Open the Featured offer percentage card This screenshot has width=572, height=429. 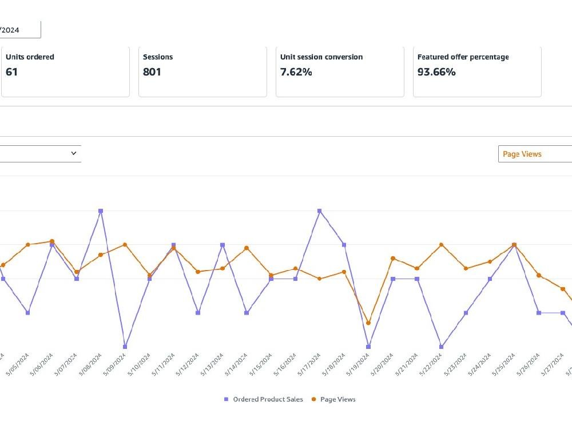coord(477,71)
